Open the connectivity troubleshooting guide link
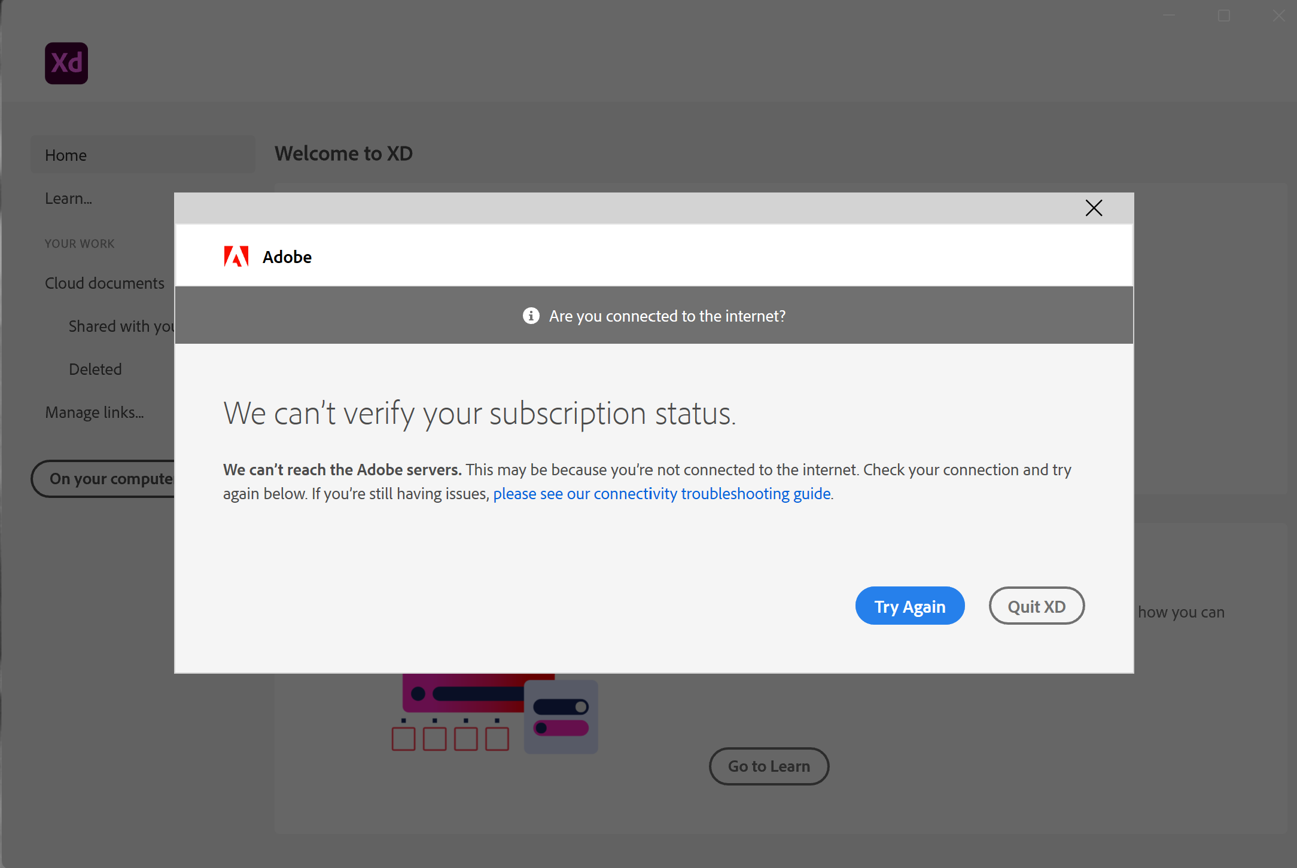Image resolution: width=1297 pixels, height=868 pixels. point(661,493)
